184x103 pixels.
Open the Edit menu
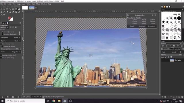(5, 4)
